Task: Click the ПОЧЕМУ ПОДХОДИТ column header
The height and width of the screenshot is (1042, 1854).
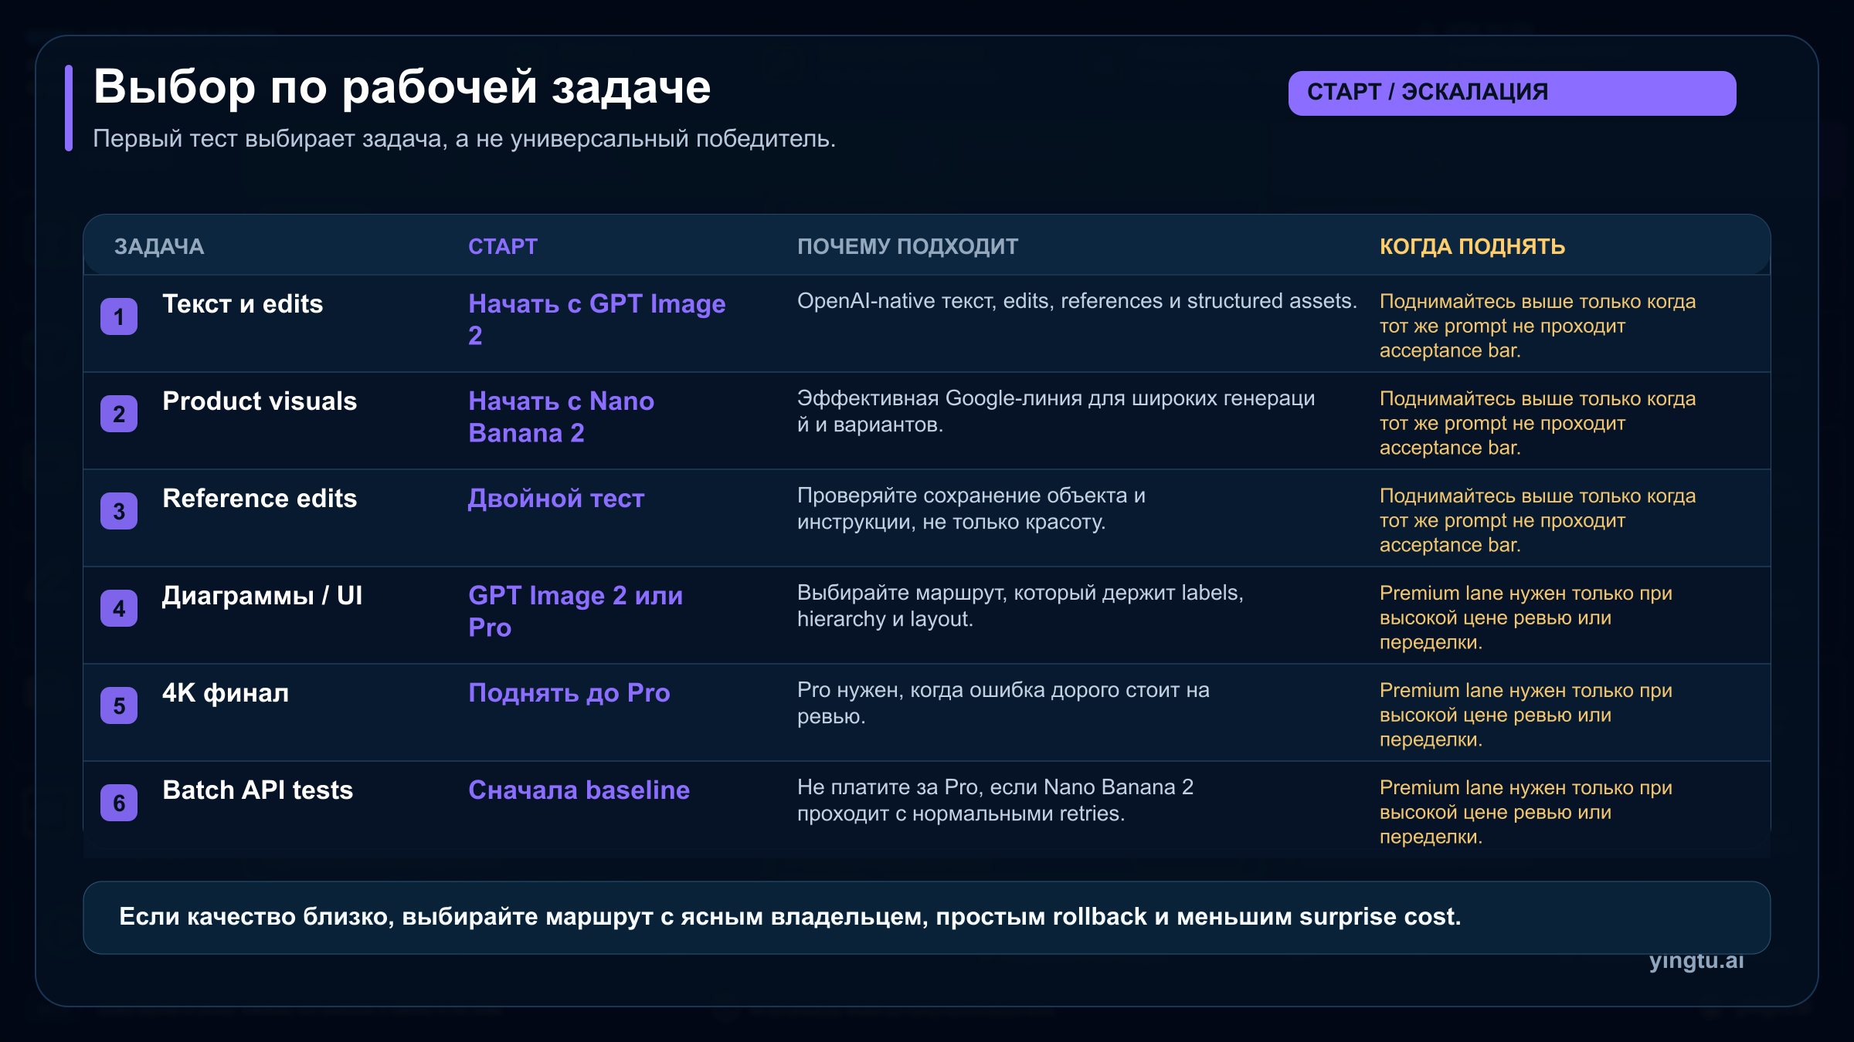Action: 909,247
